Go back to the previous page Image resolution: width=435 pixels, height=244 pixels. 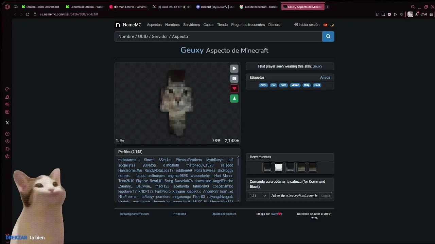15,14
